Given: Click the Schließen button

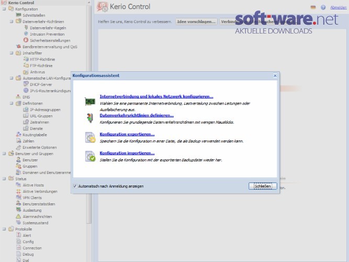Looking at the screenshot, I should click(263, 186).
